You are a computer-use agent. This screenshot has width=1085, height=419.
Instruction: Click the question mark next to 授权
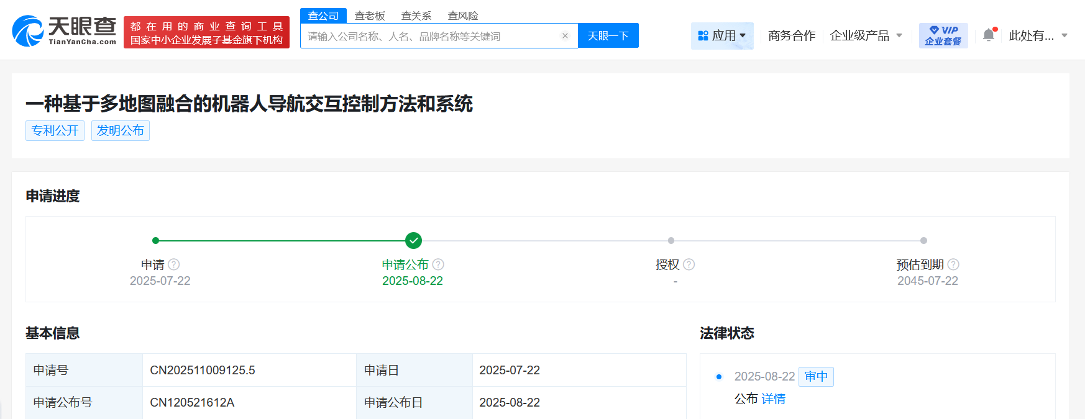point(689,264)
